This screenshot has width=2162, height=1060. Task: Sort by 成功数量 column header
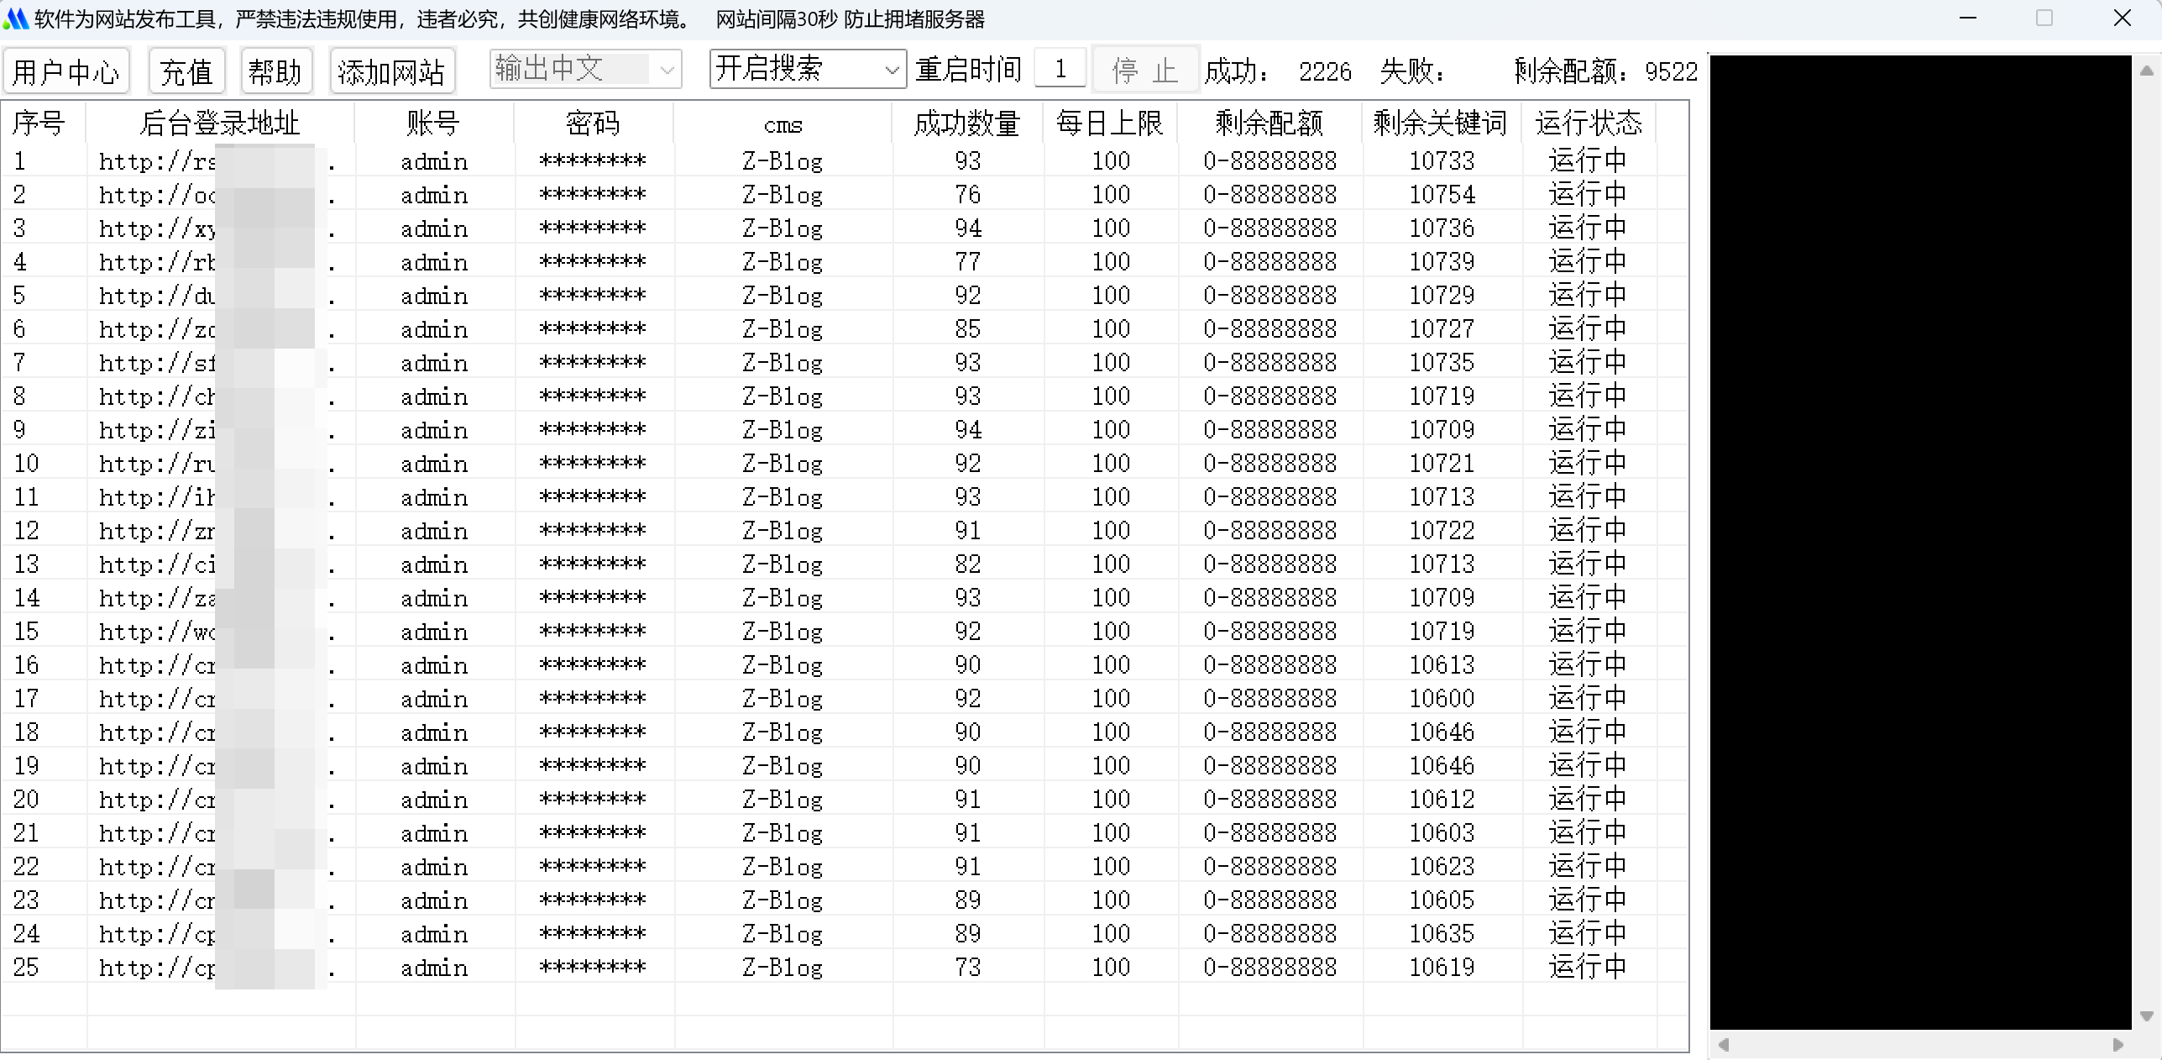coord(966,123)
